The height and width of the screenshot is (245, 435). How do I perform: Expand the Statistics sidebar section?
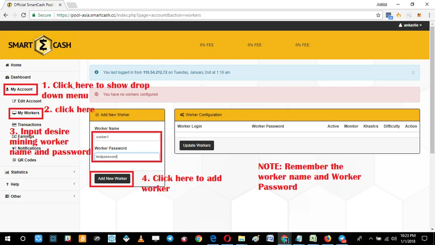[x=40, y=172]
